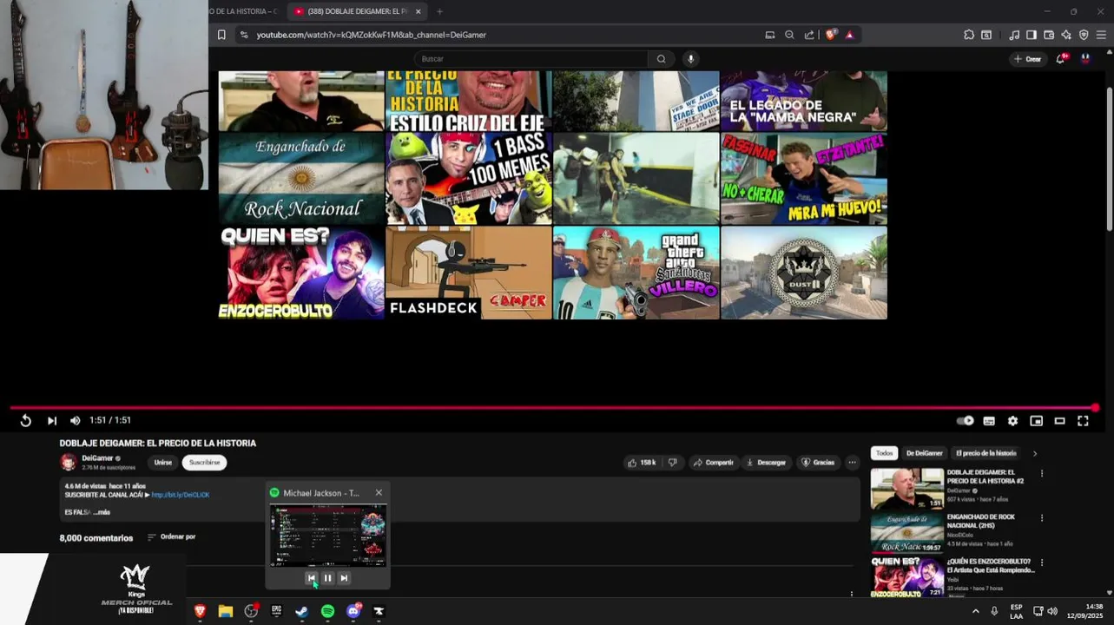Image resolution: width=1114 pixels, height=625 pixels.
Task: Click the Gracias button
Action: pos(818,463)
